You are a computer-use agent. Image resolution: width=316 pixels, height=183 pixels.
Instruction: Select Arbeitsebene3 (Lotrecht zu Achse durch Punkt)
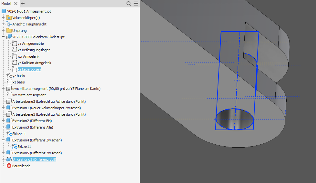49,114
